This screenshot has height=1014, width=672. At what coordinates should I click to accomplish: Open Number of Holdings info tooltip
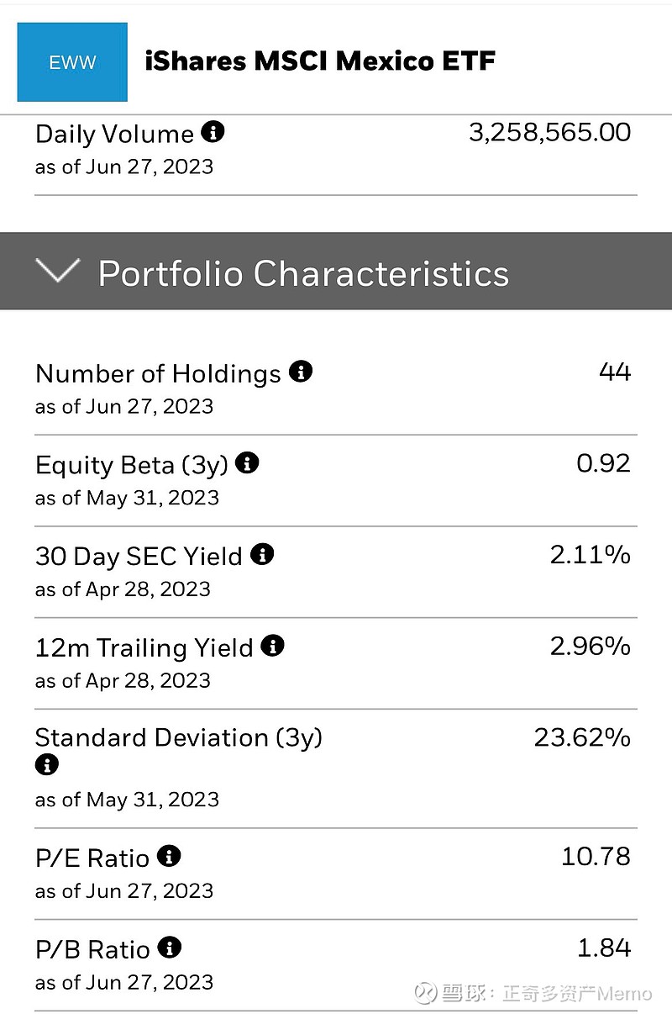click(x=301, y=372)
